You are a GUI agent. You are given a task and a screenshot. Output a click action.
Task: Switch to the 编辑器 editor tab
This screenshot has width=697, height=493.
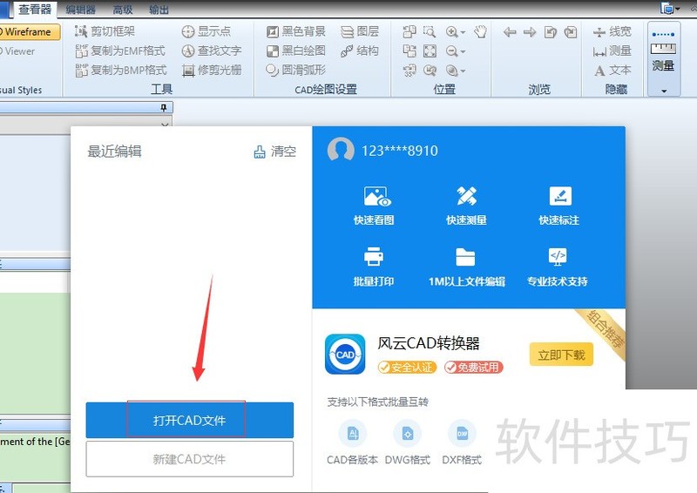coord(81,9)
